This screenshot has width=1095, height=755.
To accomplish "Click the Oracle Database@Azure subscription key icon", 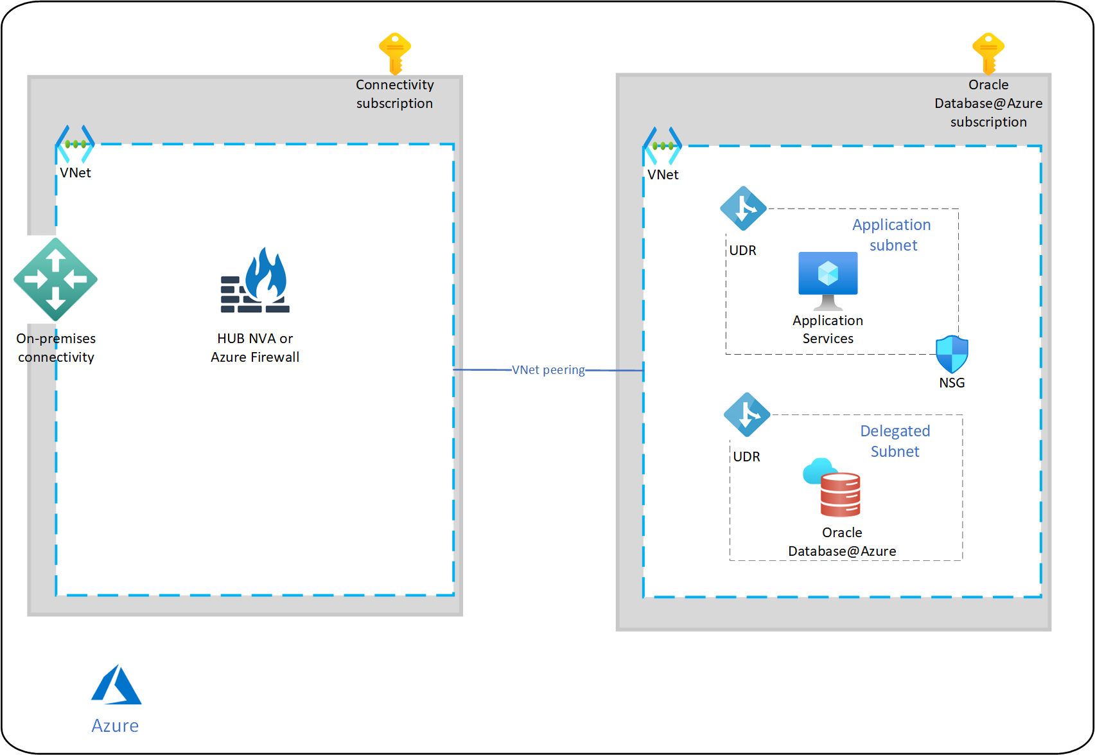I will click(988, 54).
